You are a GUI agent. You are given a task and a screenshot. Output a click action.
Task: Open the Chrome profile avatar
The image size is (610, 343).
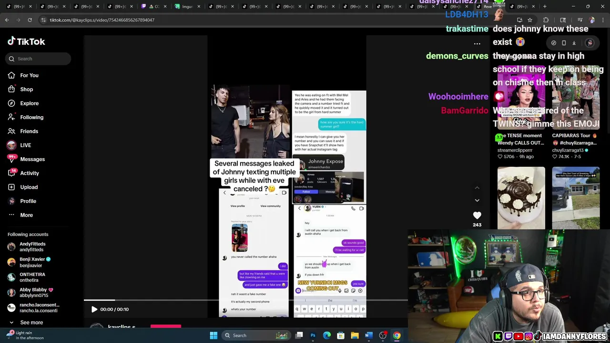click(592, 20)
